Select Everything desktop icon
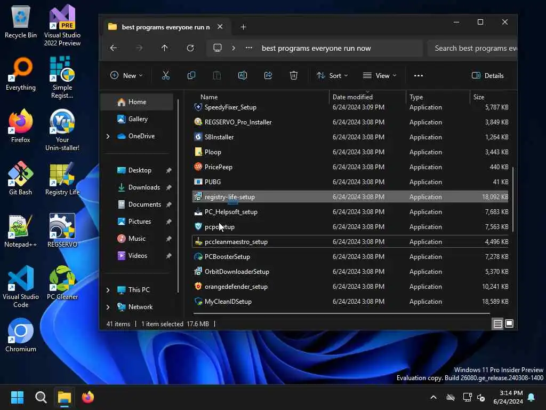Screen dimensions: 546x410 (x=21, y=74)
